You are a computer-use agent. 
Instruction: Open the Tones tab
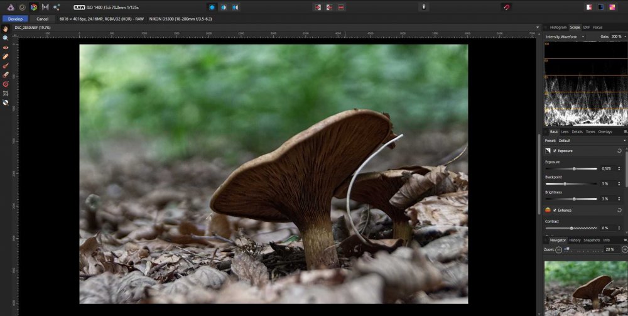click(x=590, y=132)
